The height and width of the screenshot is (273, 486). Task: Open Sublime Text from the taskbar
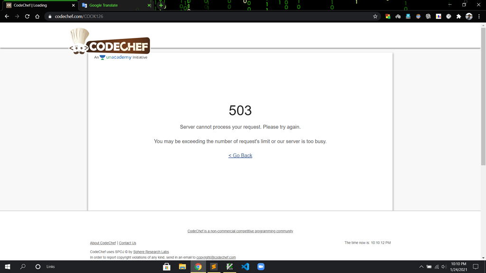tap(214, 266)
